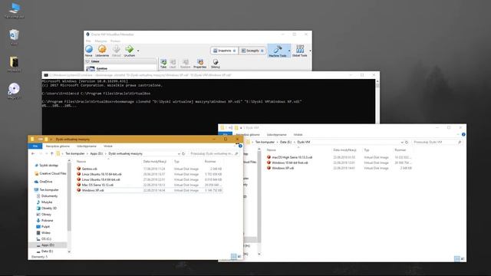Click Ten komputer in the D: window breadcrumb

click(75, 153)
